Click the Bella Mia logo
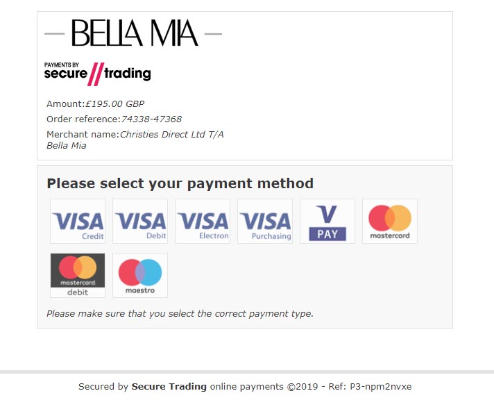This screenshot has width=494, height=416. (x=133, y=33)
